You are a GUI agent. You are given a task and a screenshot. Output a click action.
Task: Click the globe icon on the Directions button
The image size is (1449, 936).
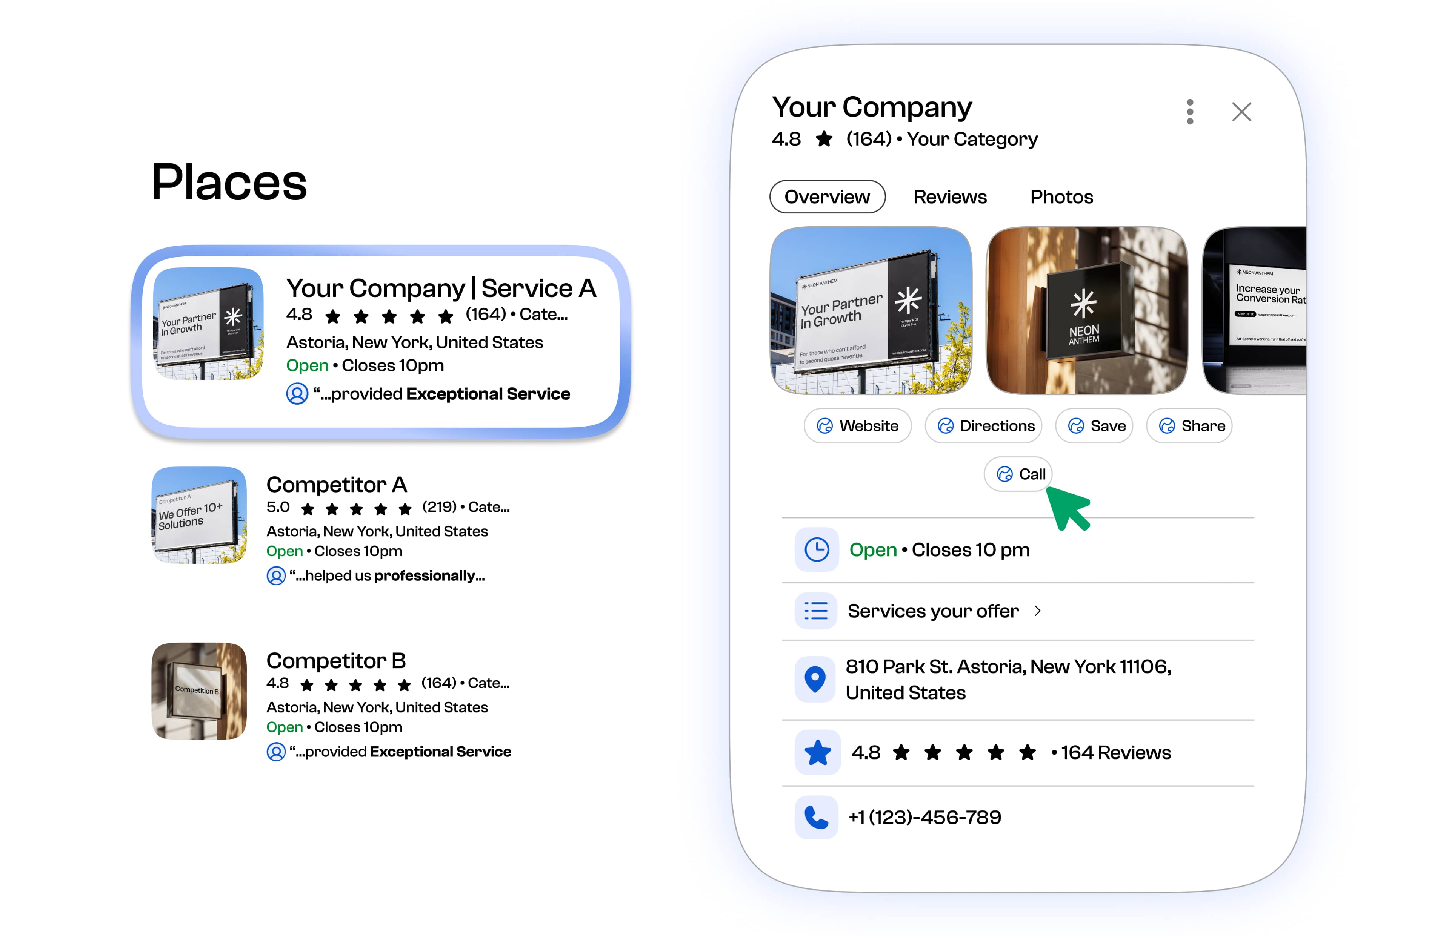pos(946,426)
